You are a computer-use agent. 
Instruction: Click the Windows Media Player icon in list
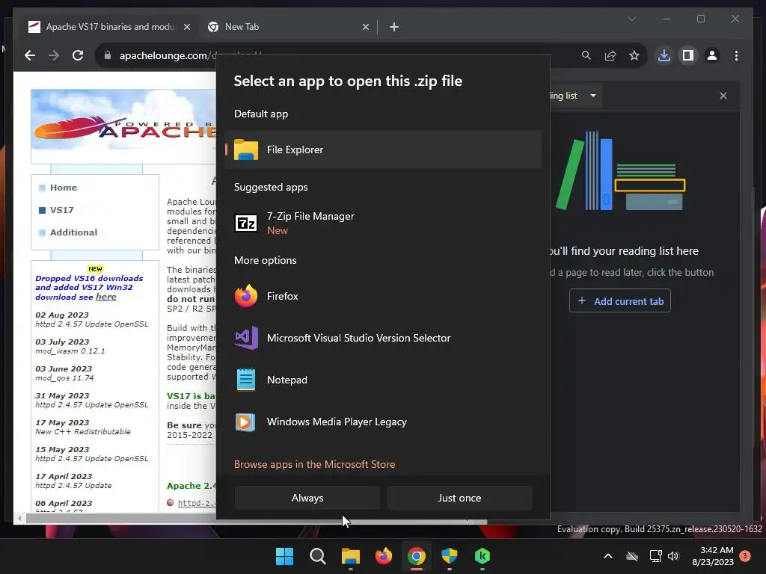[x=245, y=422]
